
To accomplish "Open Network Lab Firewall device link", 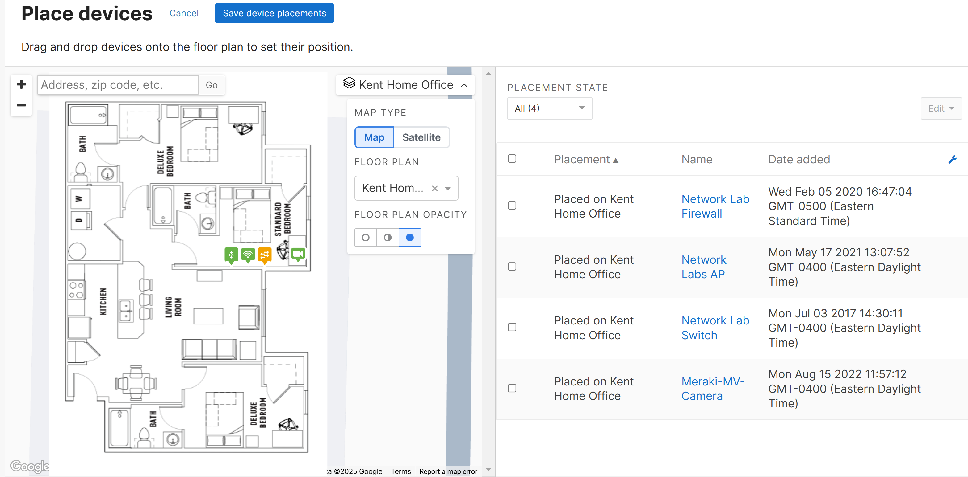I will [715, 206].
